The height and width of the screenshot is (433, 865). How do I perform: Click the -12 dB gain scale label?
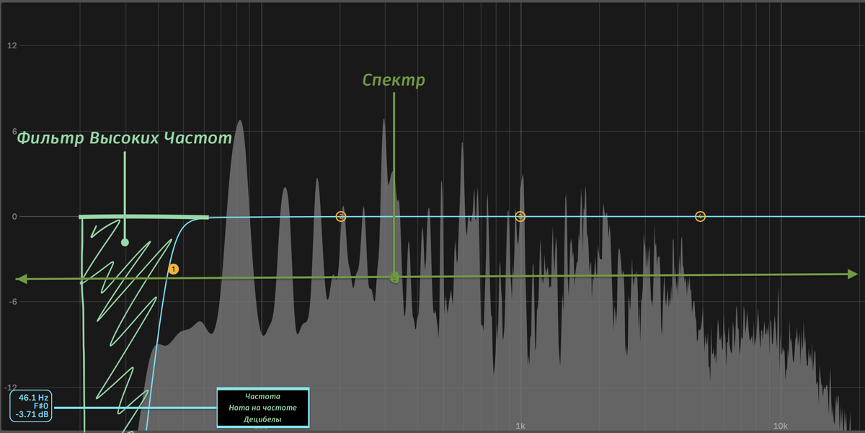[12, 386]
